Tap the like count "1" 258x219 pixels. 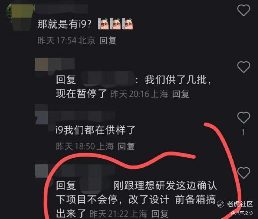[x=243, y=132]
